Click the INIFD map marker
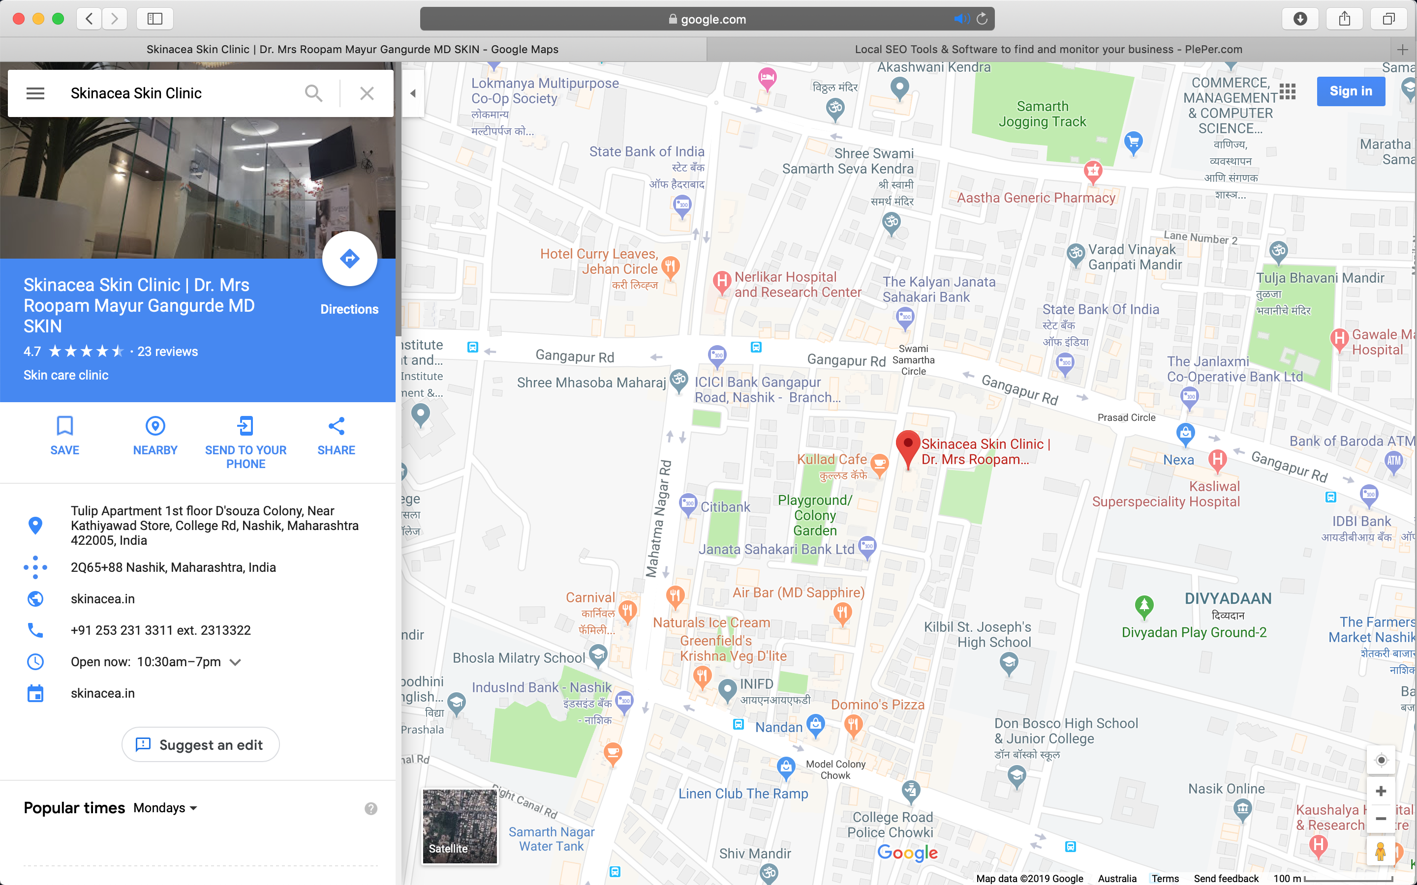This screenshot has width=1417, height=885. [x=727, y=690]
